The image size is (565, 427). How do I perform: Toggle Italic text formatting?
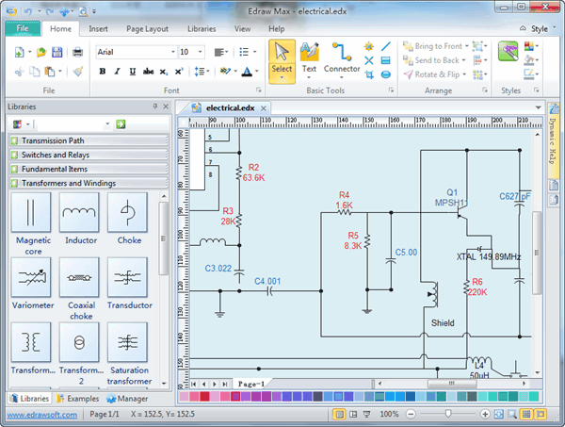pyautogui.click(x=117, y=71)
